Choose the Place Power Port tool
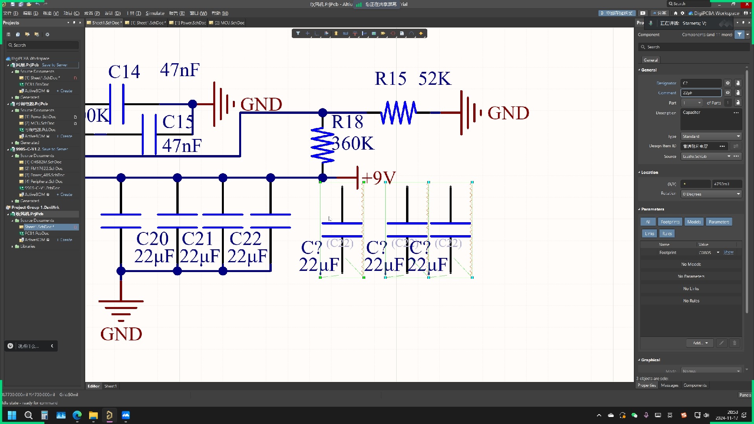 pos(355,33)
